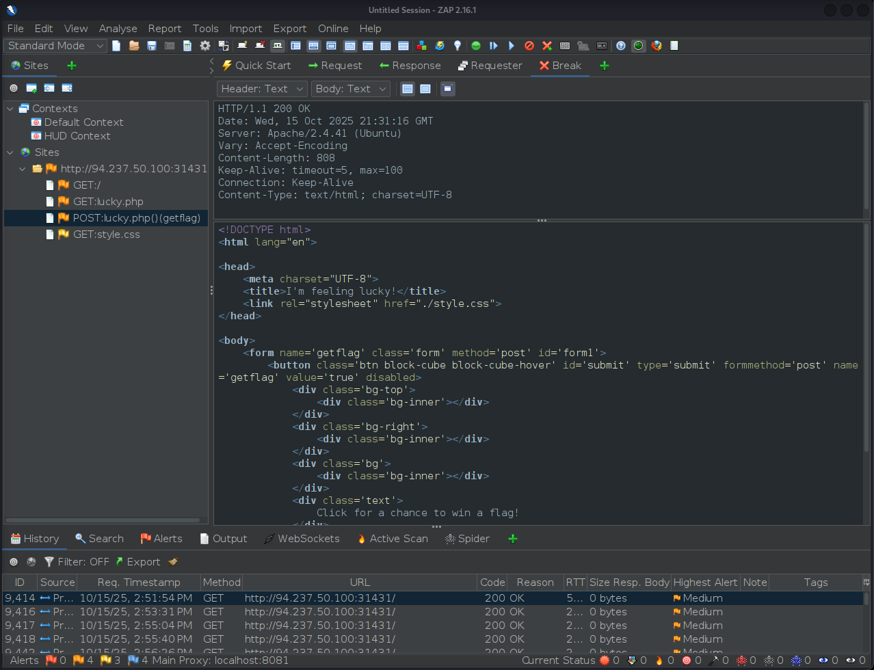
Task: Click the red X add custom breakpoint icon
Action: pos(547,46)
